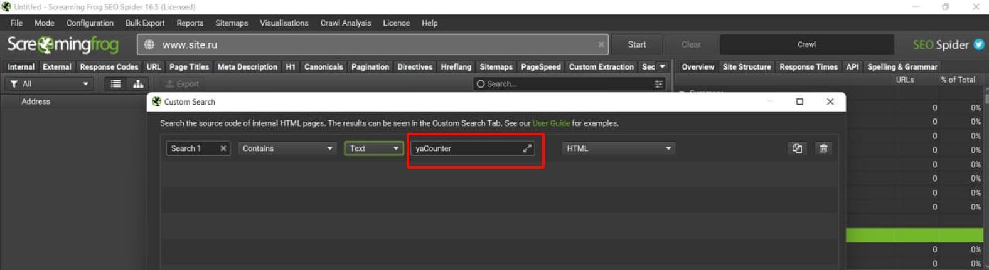
Task: Open the All filter dropdown
Action: 50,84
